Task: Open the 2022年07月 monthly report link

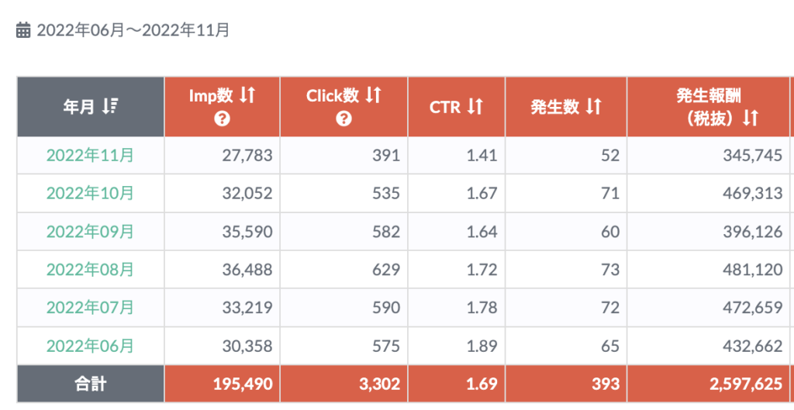Action: (90, 307)
